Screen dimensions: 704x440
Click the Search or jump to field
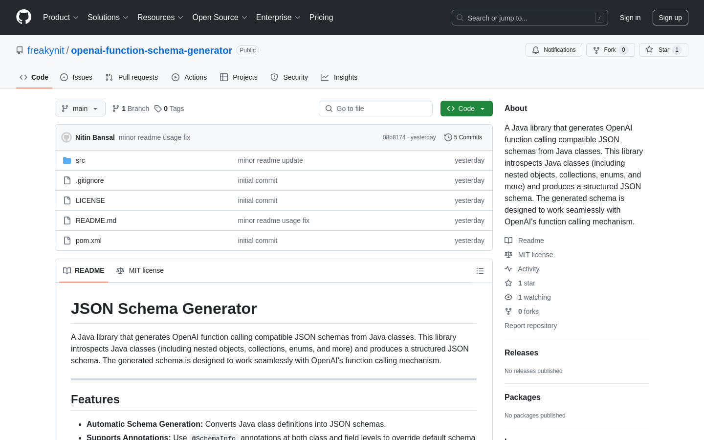pos(530,18)
